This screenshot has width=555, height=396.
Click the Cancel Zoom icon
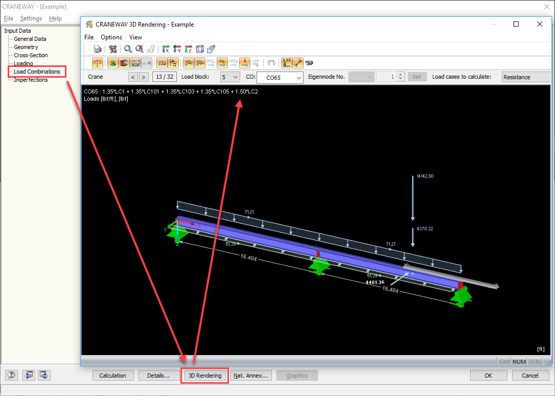pyautogui.click(x=138, y=49)
